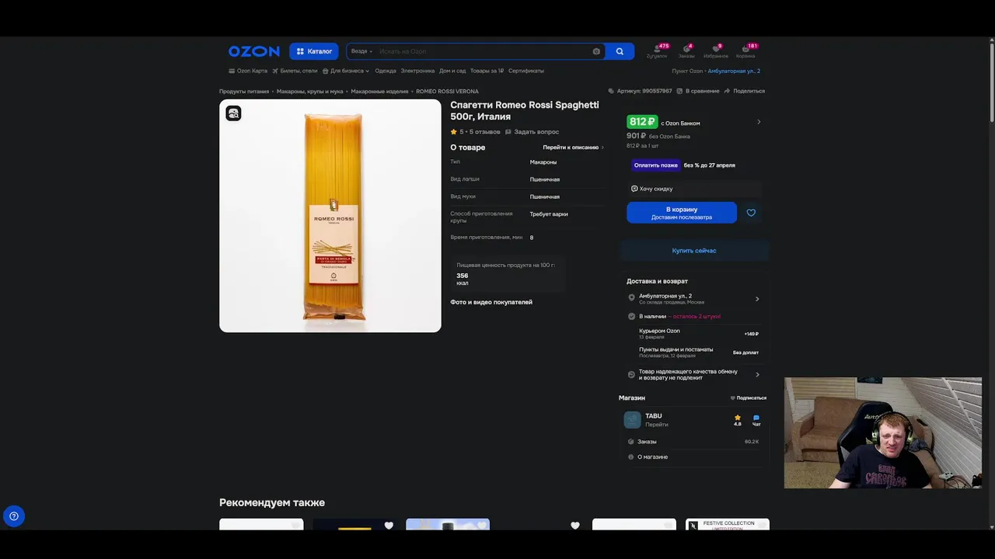
Task: Open 5 отзывов rating link
Action: [x=476, y=132]
